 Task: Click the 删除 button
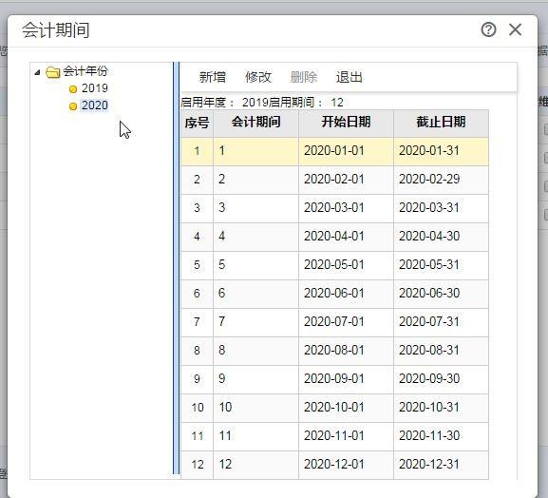click(x=304, y=77)
